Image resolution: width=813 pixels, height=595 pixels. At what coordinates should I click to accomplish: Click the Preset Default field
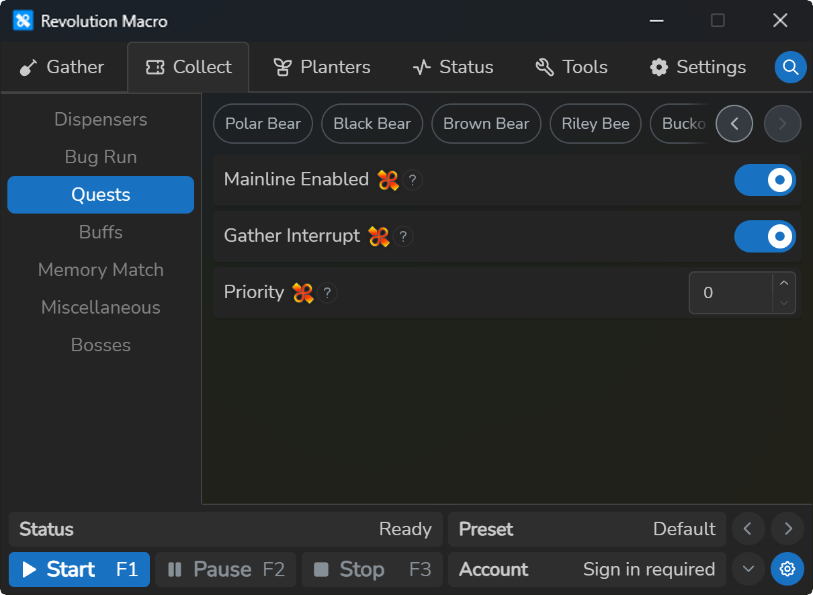click(587, 529)
